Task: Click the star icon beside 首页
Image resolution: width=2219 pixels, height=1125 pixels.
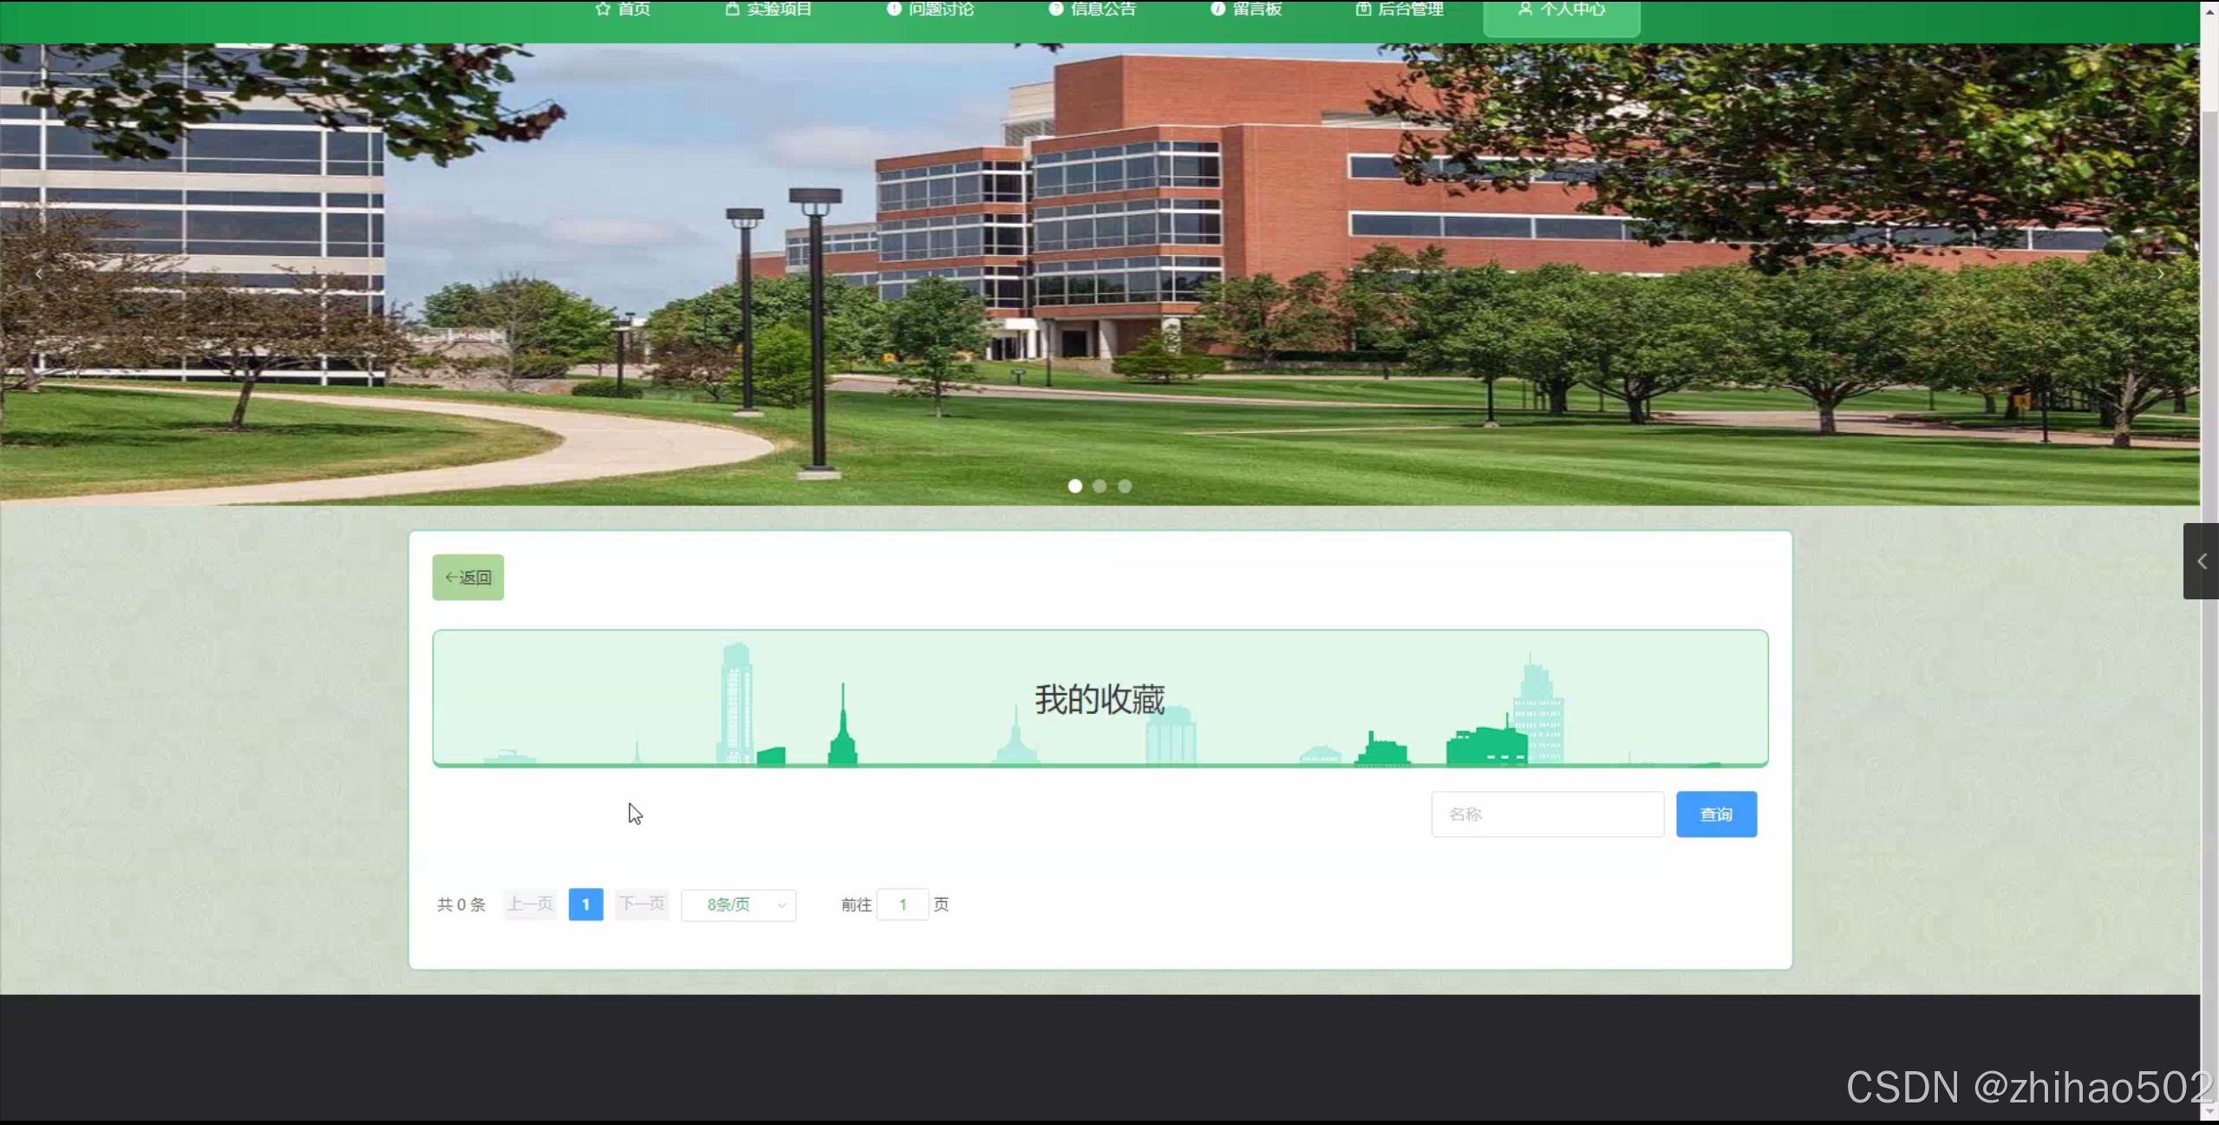Action: [604, 9]
